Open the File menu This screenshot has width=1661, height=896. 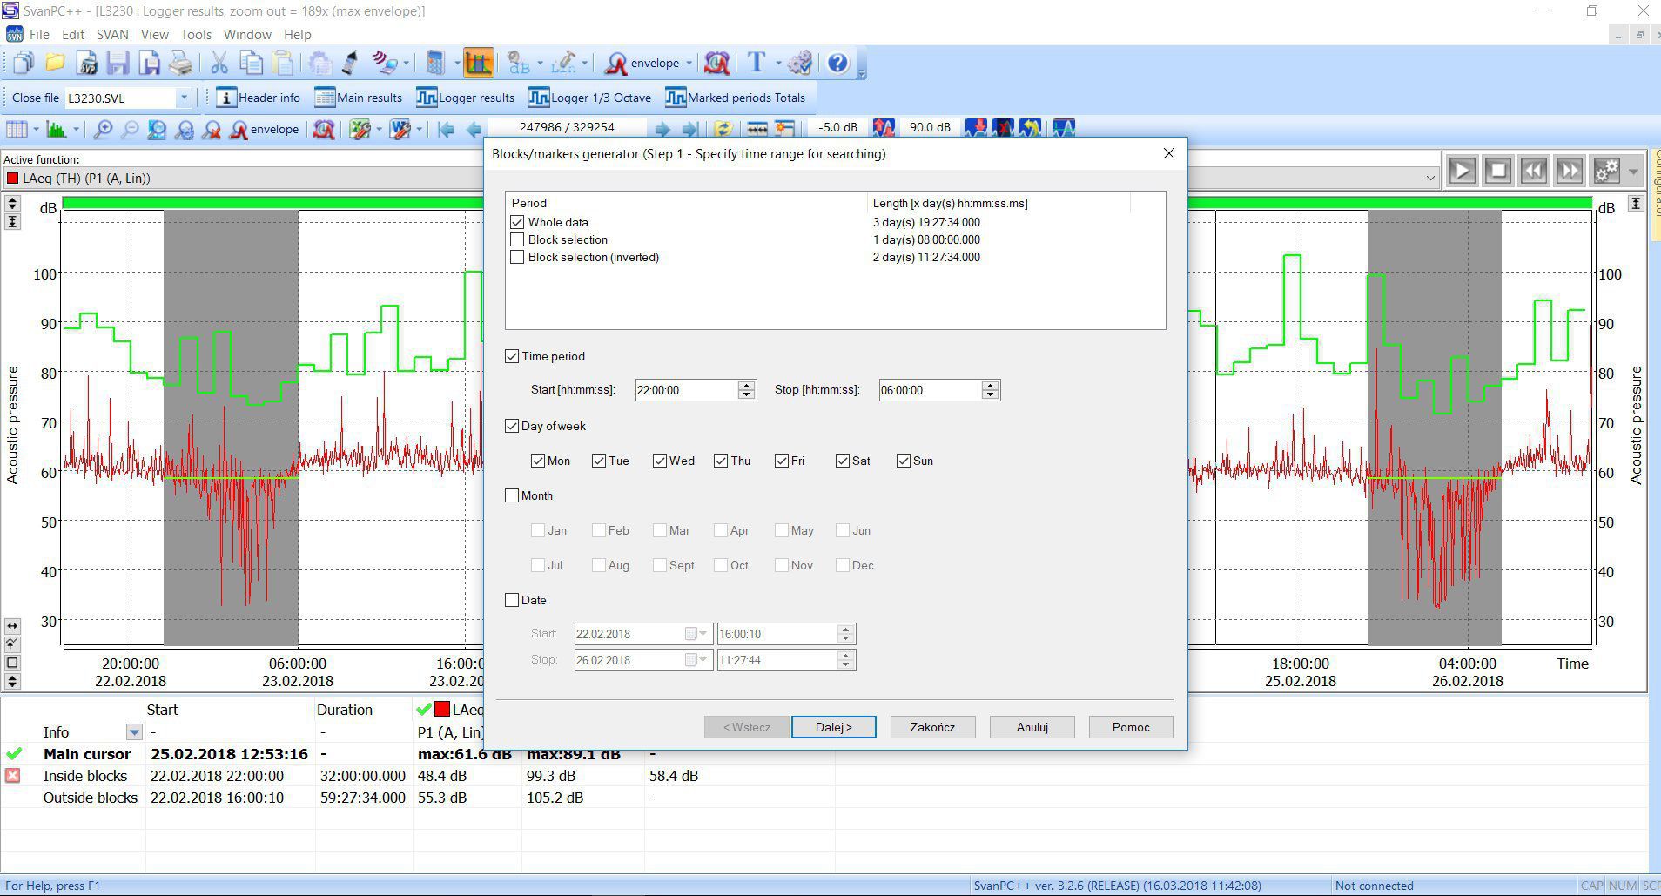(x=39, y=35)
